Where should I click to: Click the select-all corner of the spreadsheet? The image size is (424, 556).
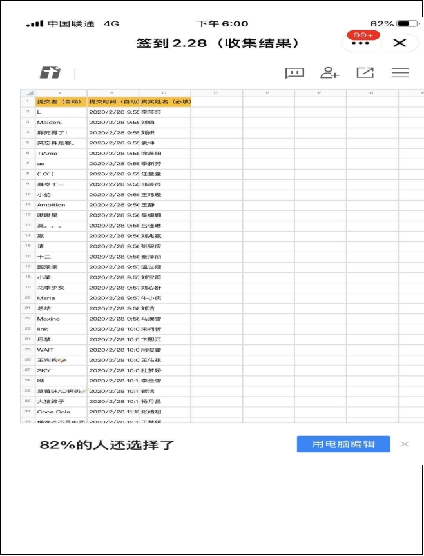(28, 93)
